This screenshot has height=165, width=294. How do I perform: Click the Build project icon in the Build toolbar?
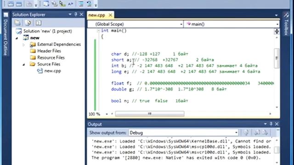coord(11,4)
